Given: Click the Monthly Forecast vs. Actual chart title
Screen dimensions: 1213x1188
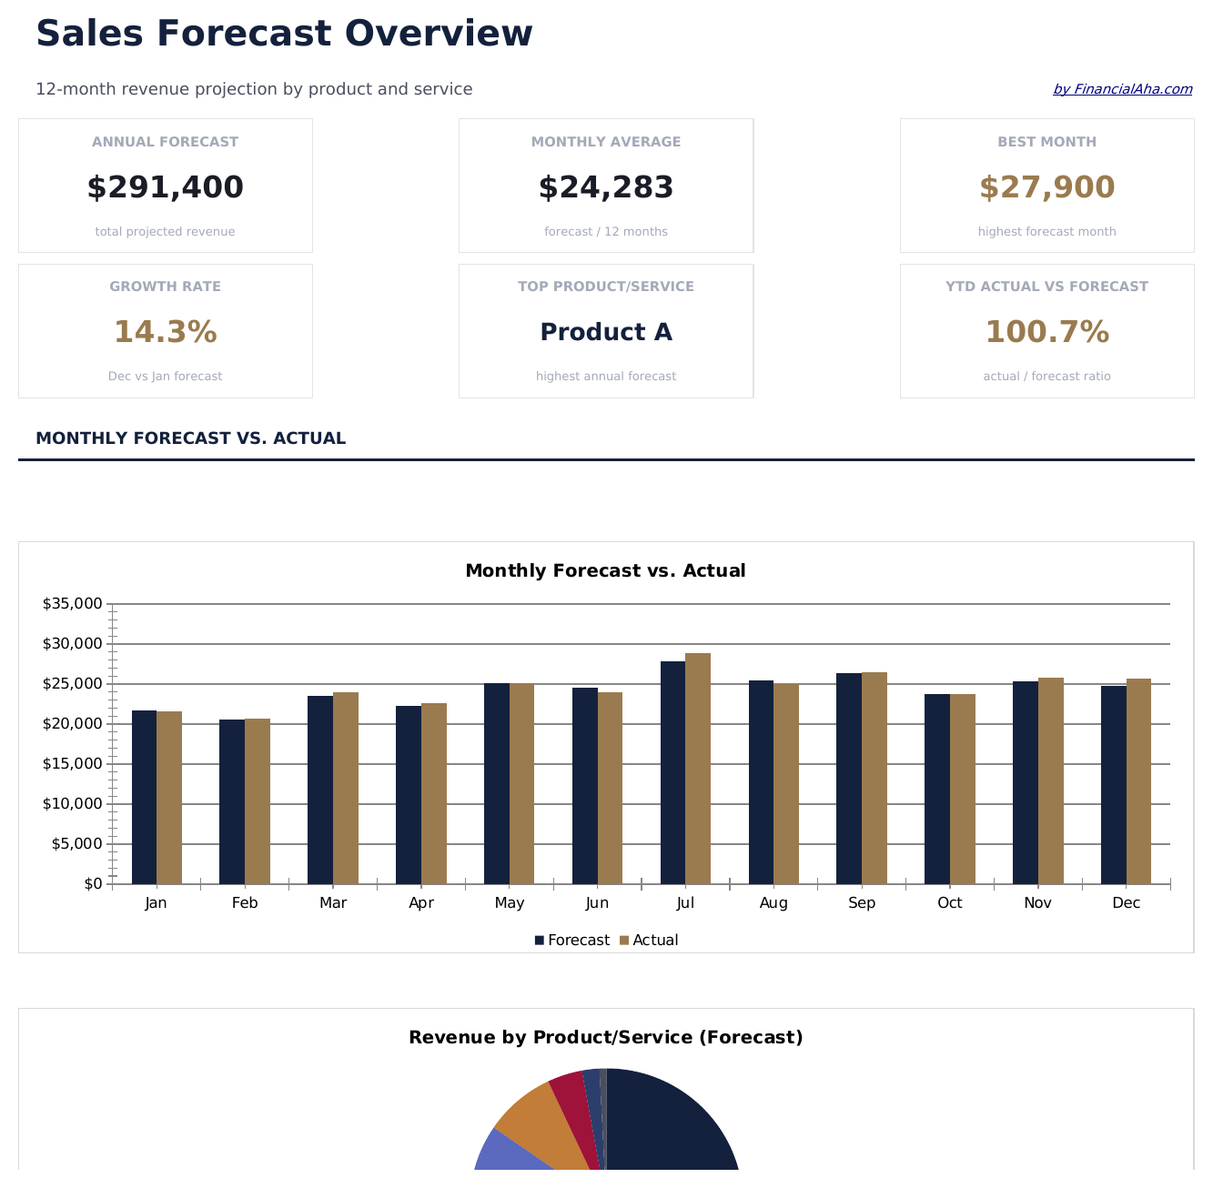Looking at the screenshot, I should pos(606,570).
